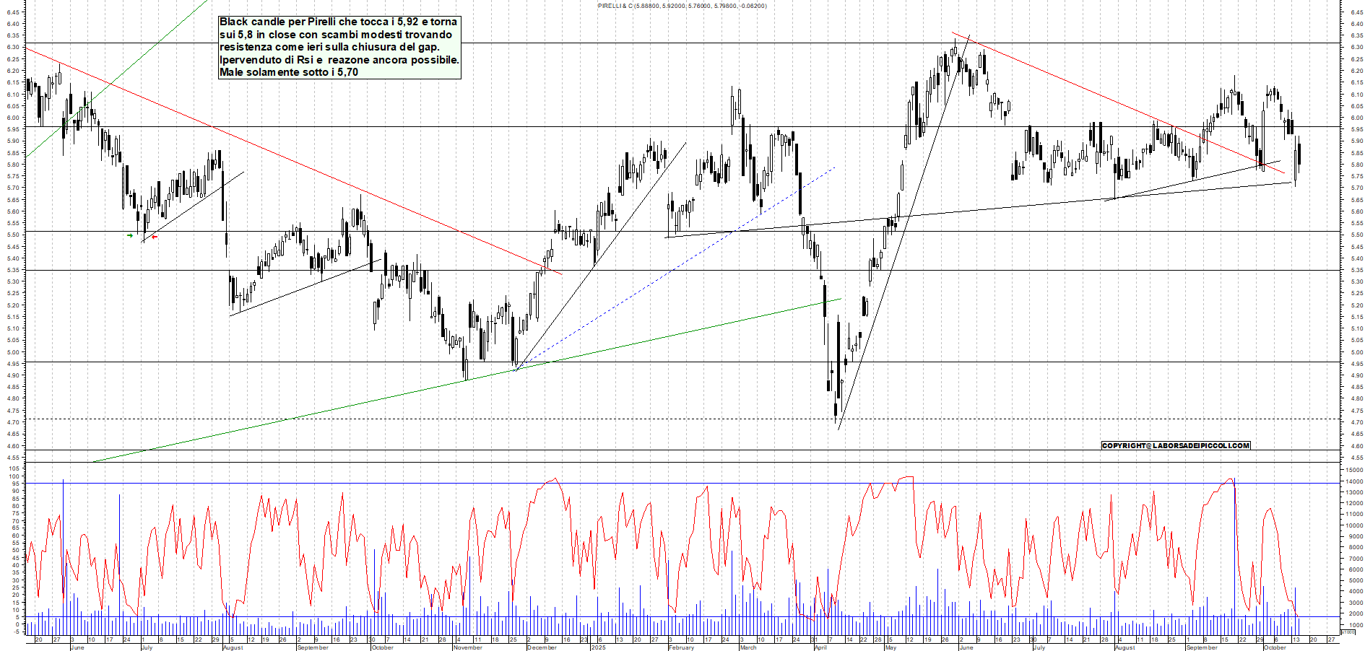Click the PIRELLI & C chart title

(682, 6)
